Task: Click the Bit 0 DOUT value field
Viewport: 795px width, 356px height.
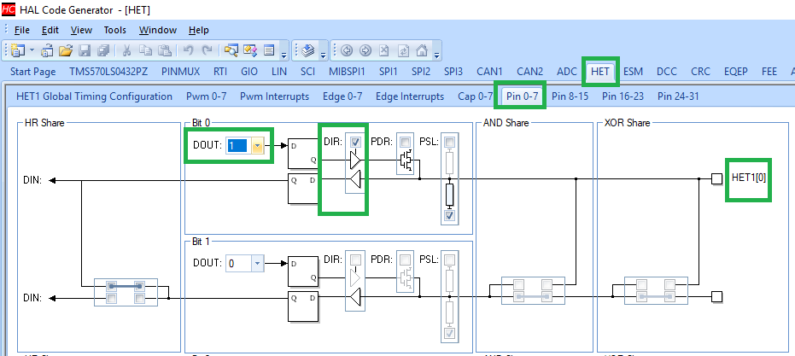Action: point(238,146)
